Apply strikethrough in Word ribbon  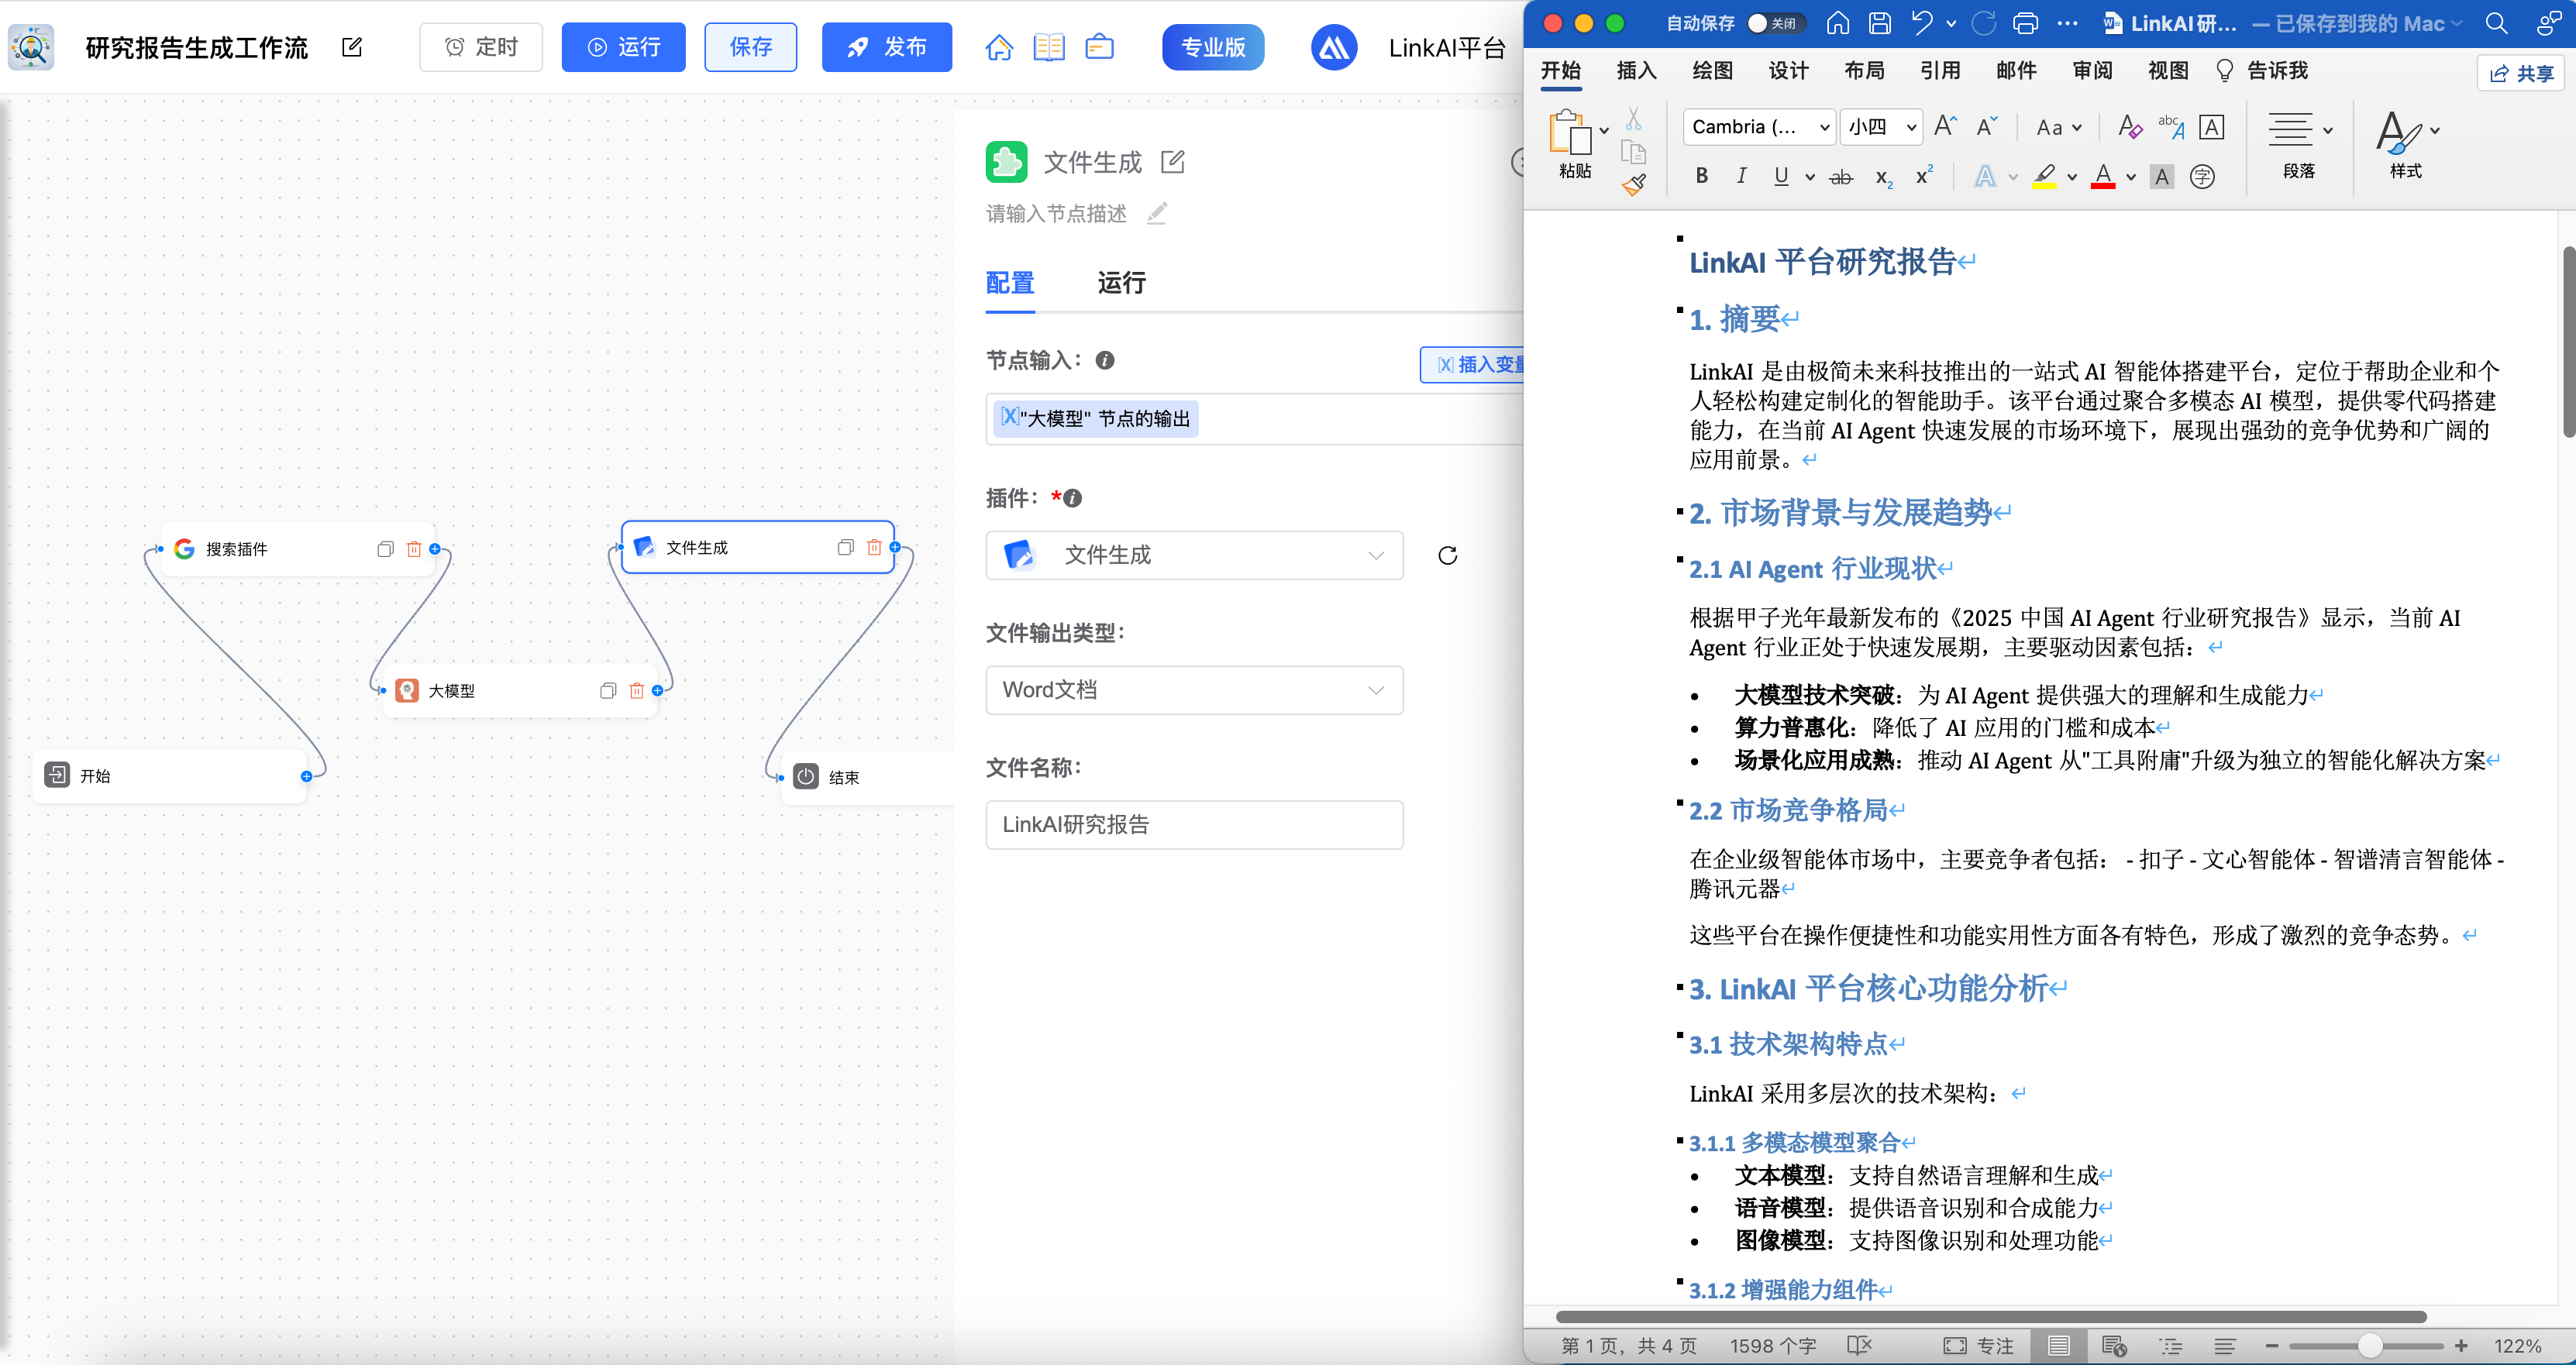(x=1840, y=177)
